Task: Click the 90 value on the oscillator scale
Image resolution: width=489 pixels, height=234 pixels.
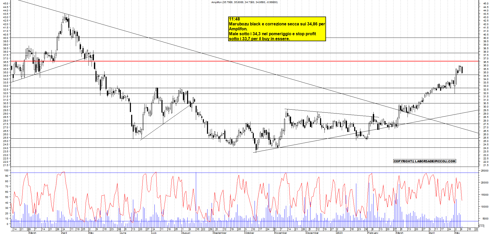Action: (6, 176)
